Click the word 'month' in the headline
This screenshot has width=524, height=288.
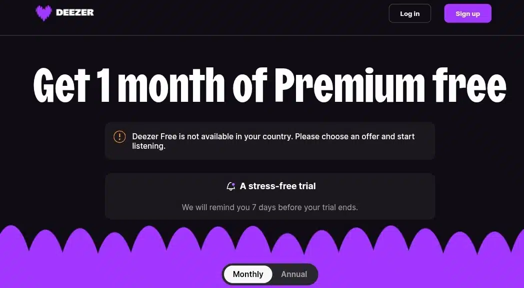(171, 85)
